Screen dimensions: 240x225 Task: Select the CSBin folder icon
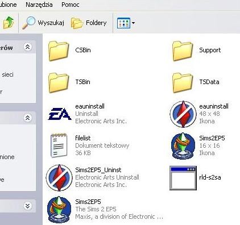[x=59, y=51]
